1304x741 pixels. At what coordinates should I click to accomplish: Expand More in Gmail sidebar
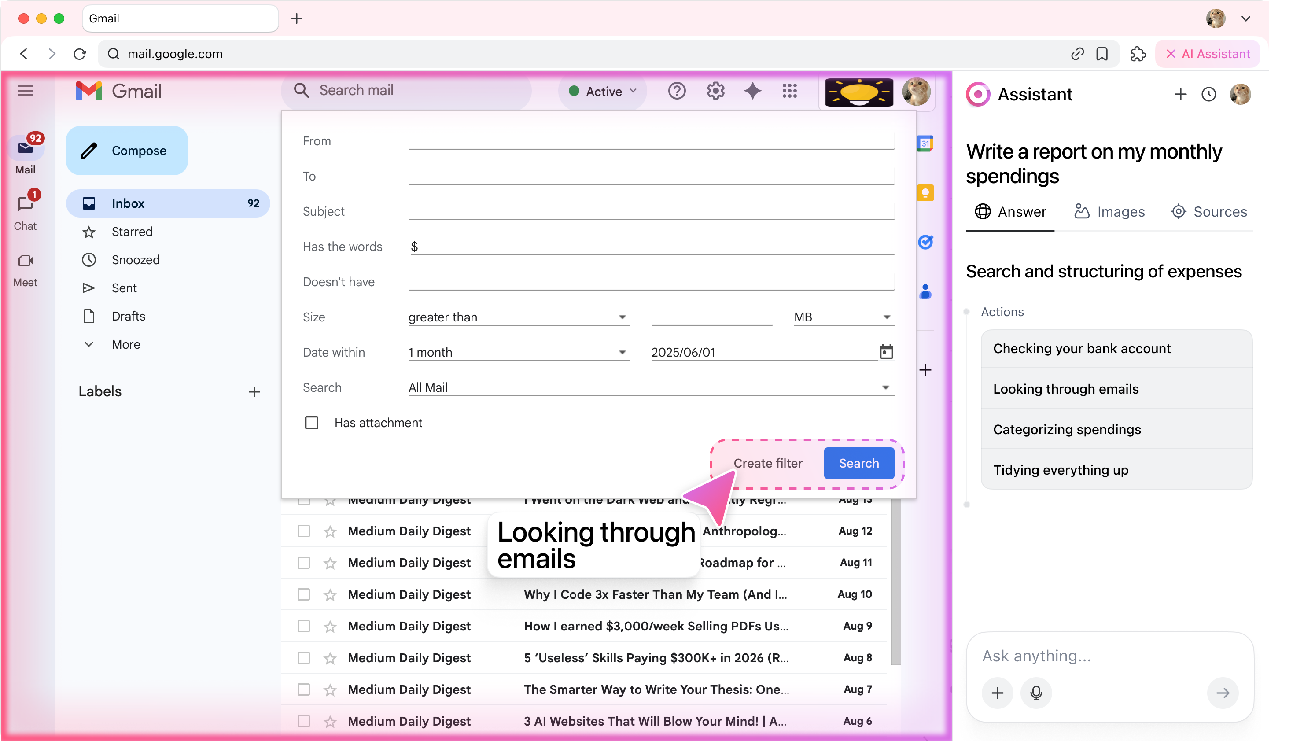(125, 345)
